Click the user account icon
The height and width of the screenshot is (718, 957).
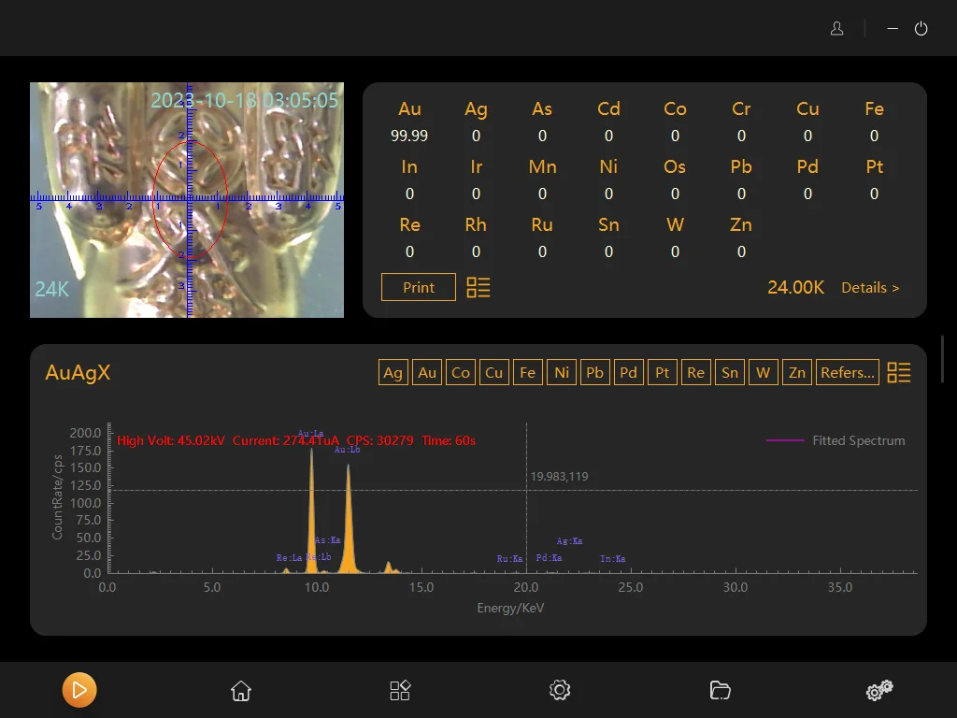837,29
